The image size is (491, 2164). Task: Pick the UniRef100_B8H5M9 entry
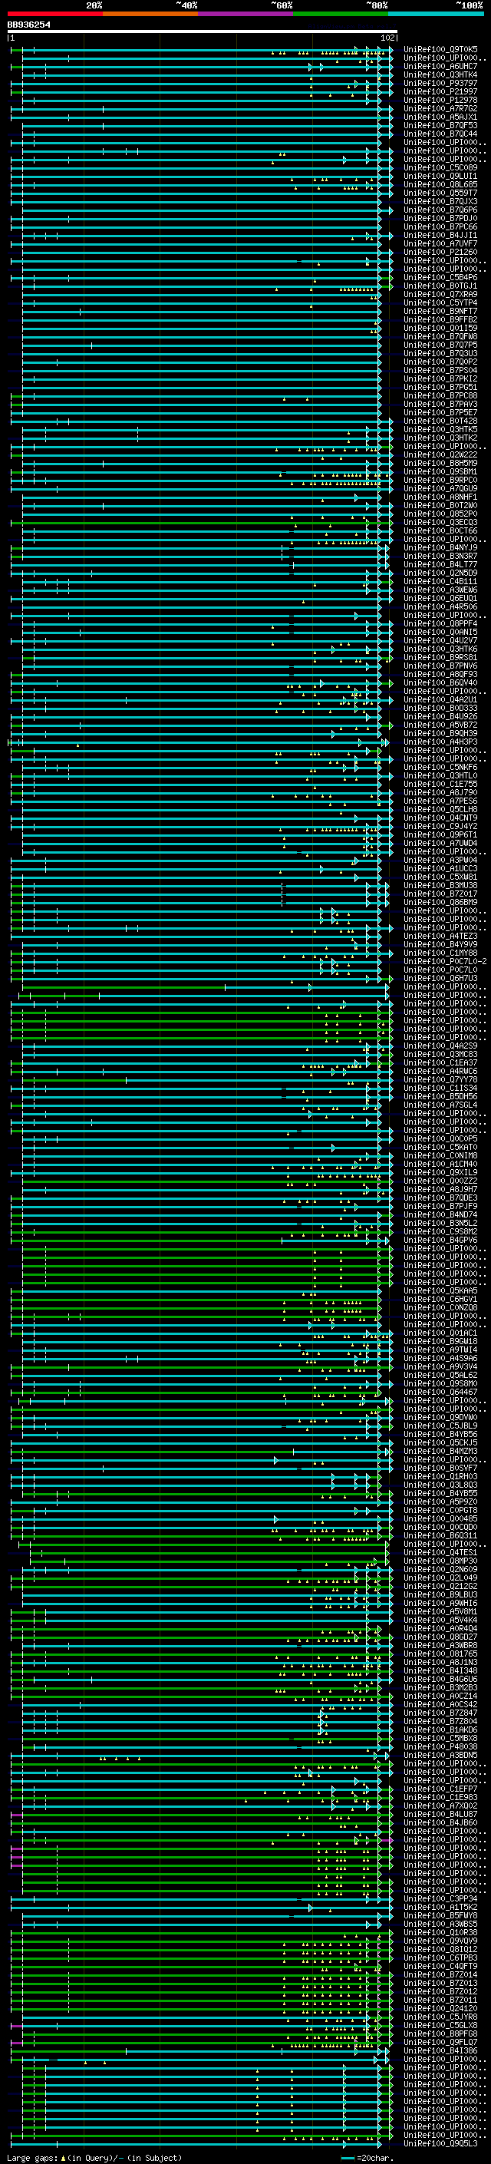[x=440, y=464]
